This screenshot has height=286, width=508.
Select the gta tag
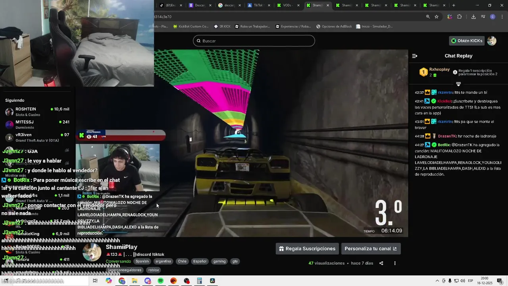pyautogui.click(x=235, y=261)
